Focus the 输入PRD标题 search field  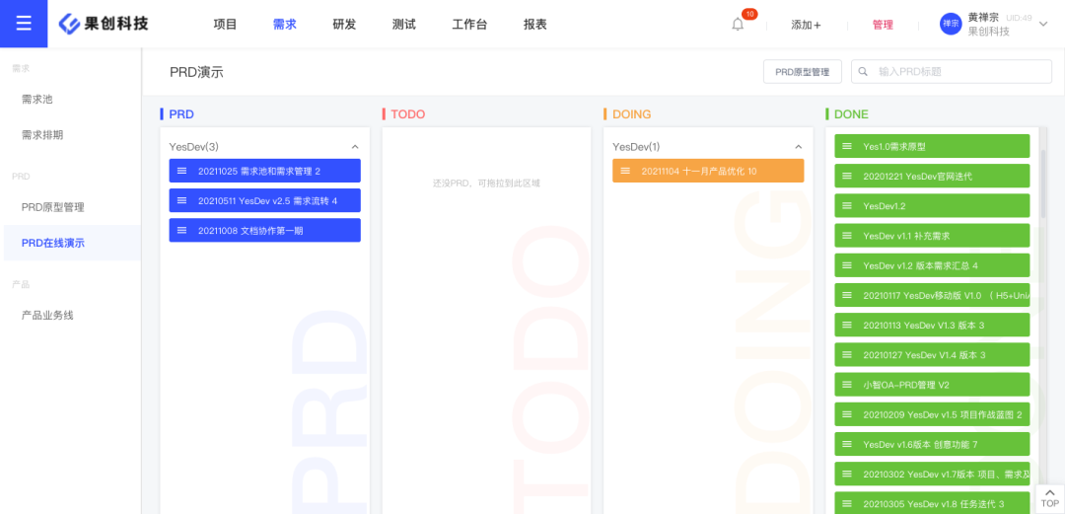tap(952, 71)
